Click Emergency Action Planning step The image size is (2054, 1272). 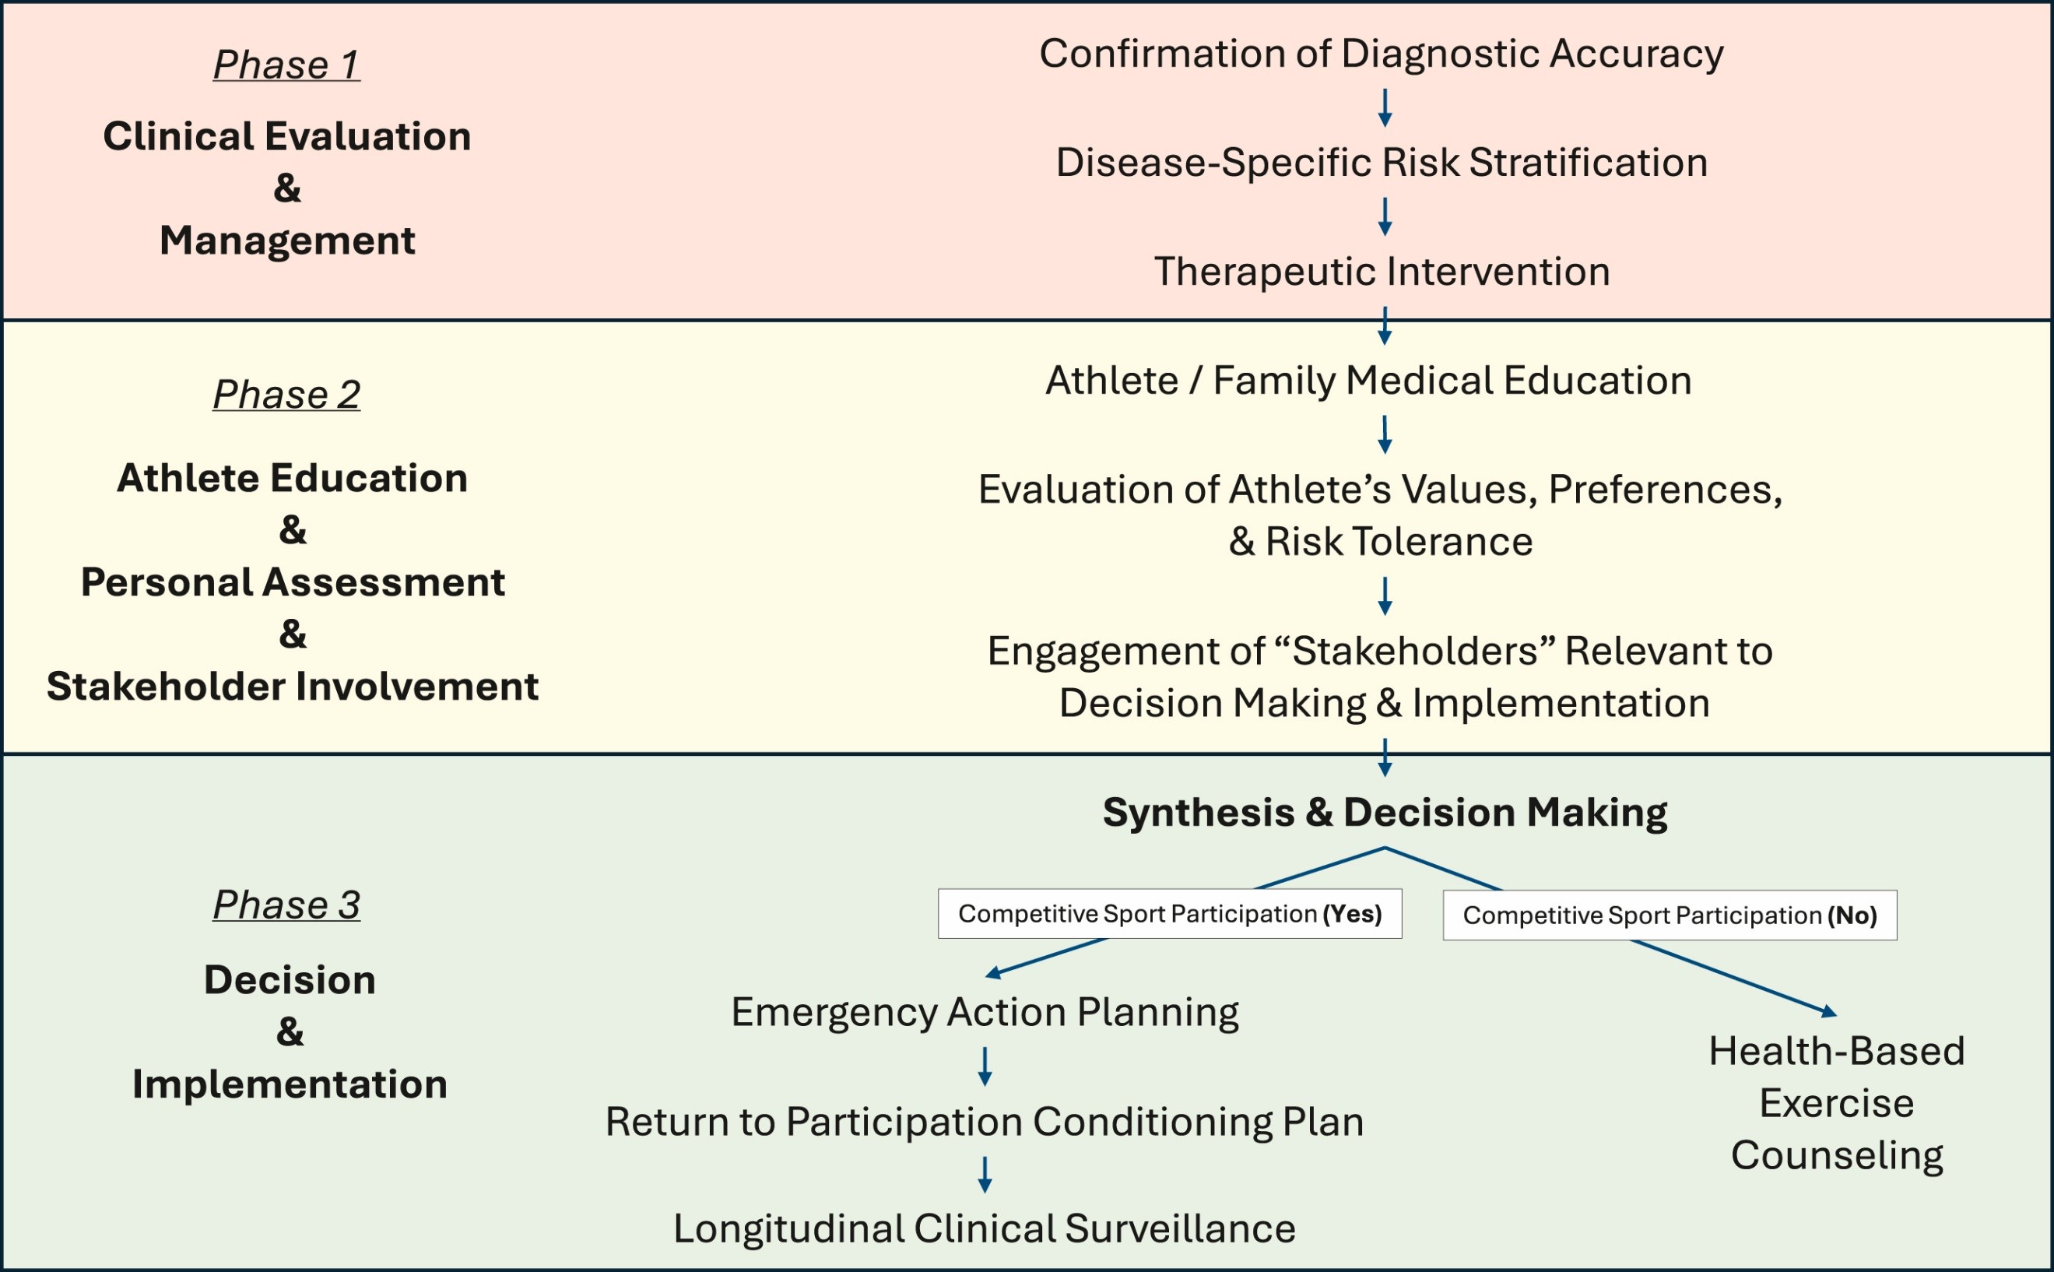[x=984, y=1012]
